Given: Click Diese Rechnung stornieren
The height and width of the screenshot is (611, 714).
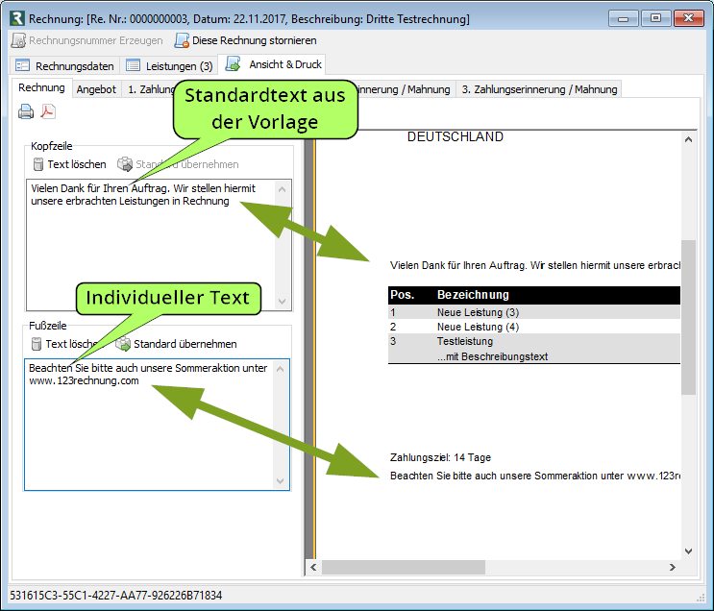Looking at the screenshot, I should [245, 40].
